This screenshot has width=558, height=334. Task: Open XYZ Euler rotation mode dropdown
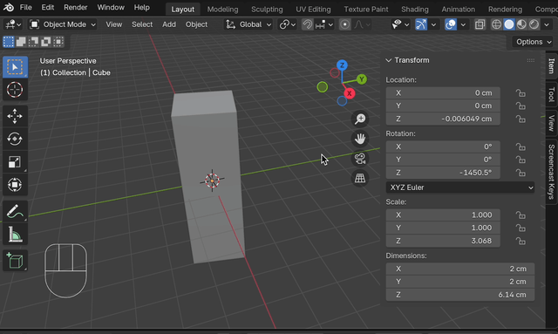pos(460,187)
